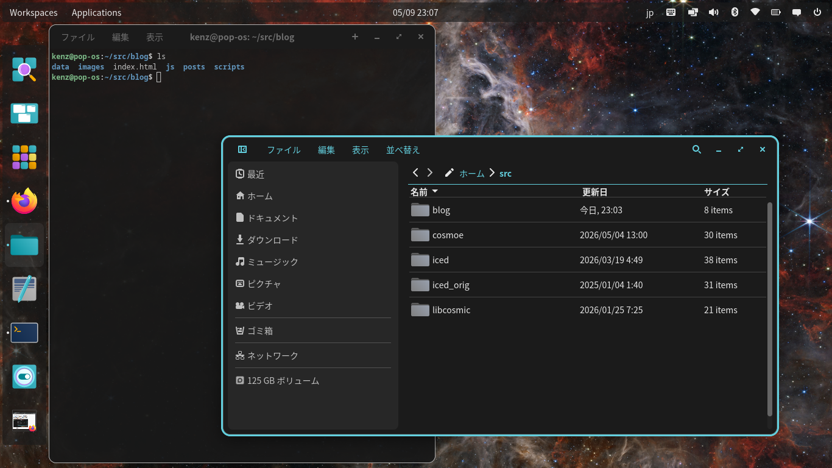The image size is (832, 468).
Task: Select the cosmoe folder icon
Action: [x=420, y=235]
